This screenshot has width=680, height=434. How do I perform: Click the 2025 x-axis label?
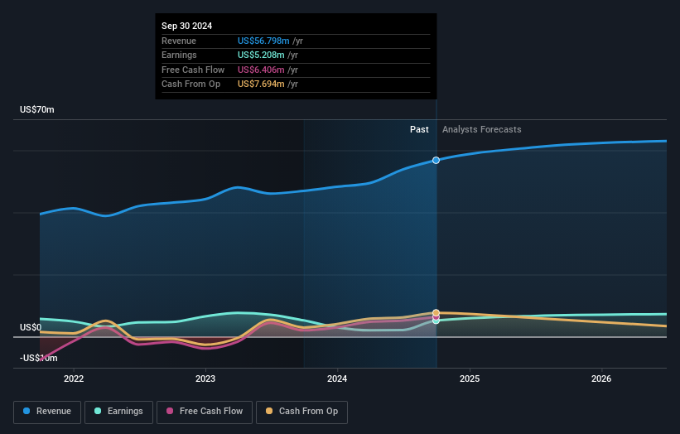coord(470,379)
